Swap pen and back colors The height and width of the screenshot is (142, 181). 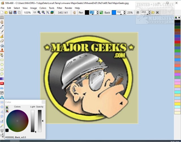click(101, 12)
